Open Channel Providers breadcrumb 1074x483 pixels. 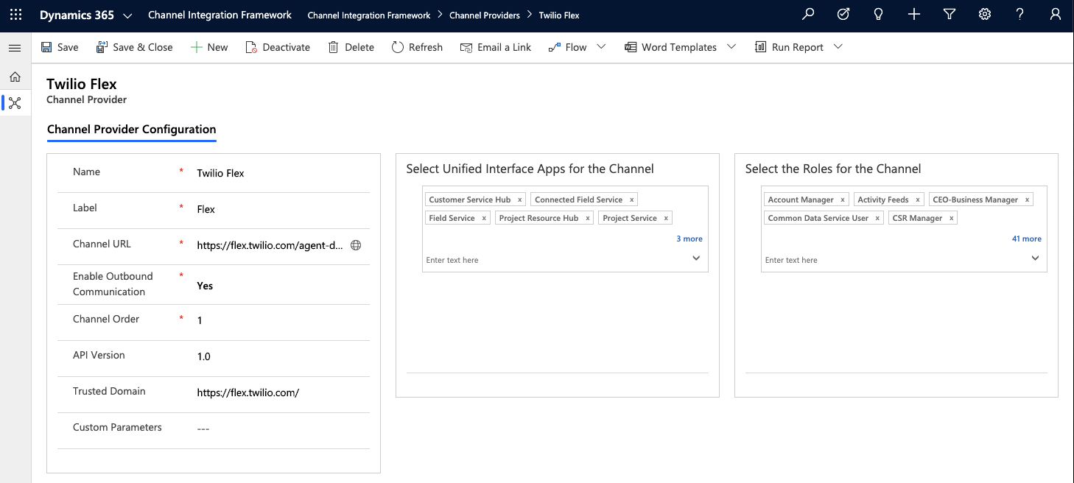[485, 15]
